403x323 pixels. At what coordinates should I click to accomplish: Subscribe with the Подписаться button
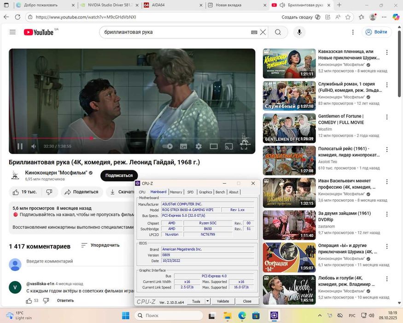pos(119,175)
